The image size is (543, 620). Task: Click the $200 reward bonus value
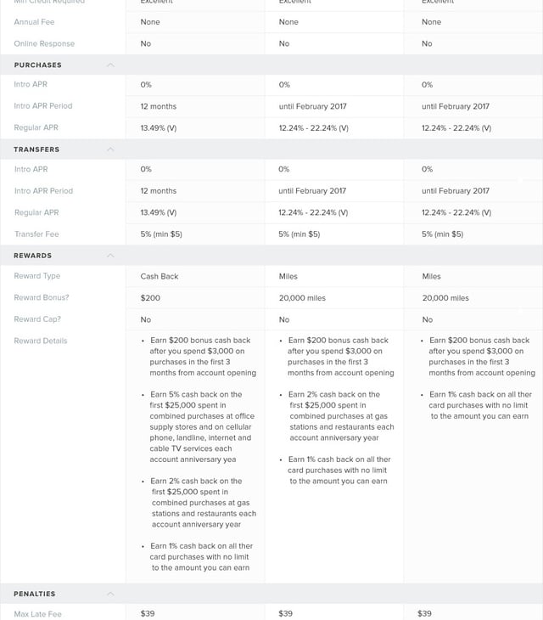point(150,298)
